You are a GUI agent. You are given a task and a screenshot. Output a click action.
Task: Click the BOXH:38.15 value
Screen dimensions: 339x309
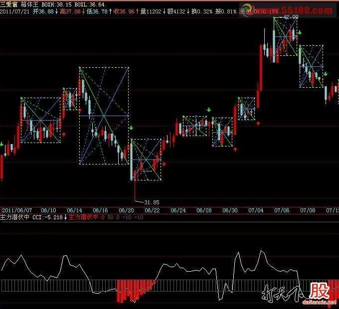(56, 4)
